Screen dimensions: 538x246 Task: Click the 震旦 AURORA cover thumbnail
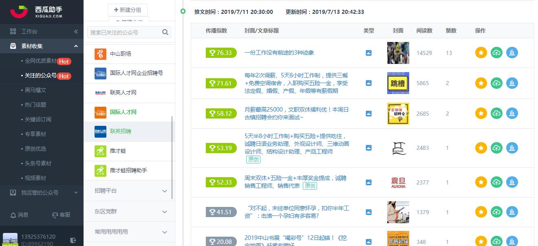click(x=398, y=182)
